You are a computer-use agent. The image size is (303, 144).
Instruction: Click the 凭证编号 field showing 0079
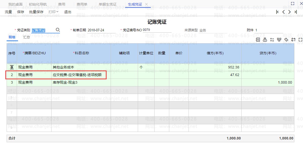157,30
